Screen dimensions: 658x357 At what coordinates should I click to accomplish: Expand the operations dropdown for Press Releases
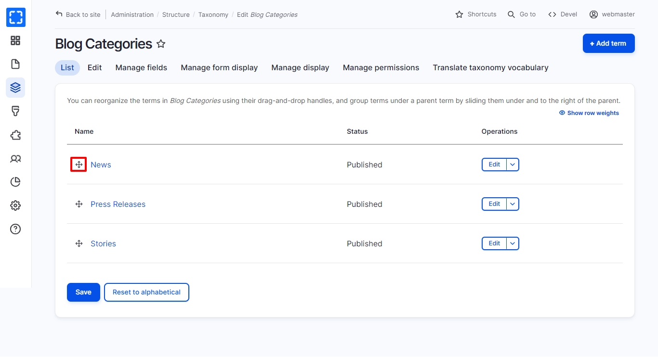(513, 204)
